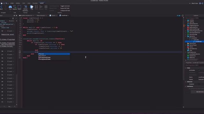This screenshot has width=204, height=114.
Task: Select ReplicatedFirst in the Explorer
Action: coord(193,27)
